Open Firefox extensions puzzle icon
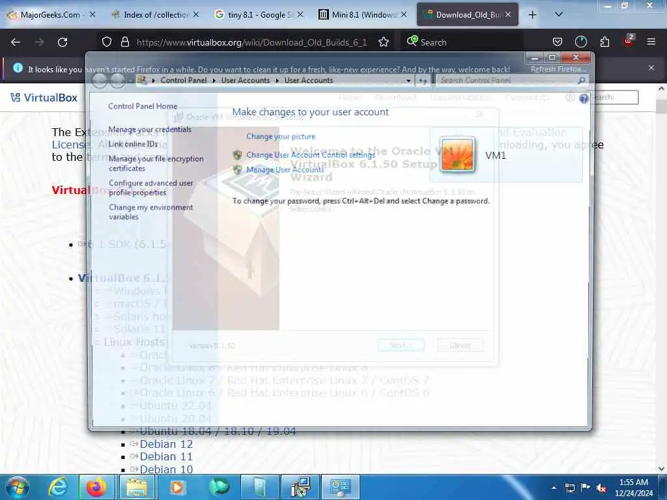 (x=604, y=42)
